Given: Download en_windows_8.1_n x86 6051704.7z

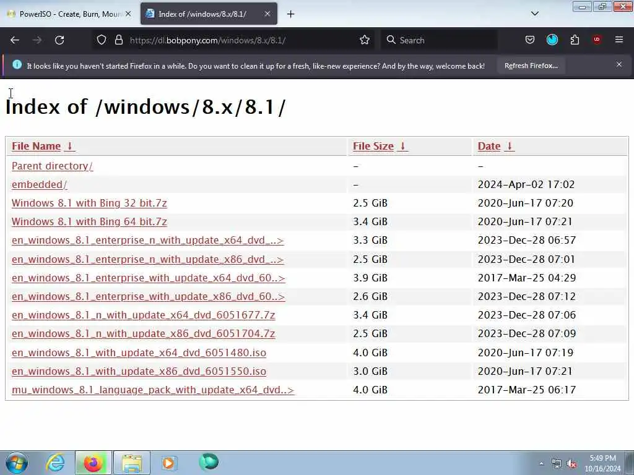Looking at the screenshot, I should click(143, 333).
